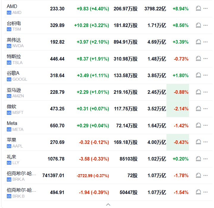The width and height of the screenshot is (214, 208).
Task: Open more options menu for TSM row
Action: [x=205, y=25]
